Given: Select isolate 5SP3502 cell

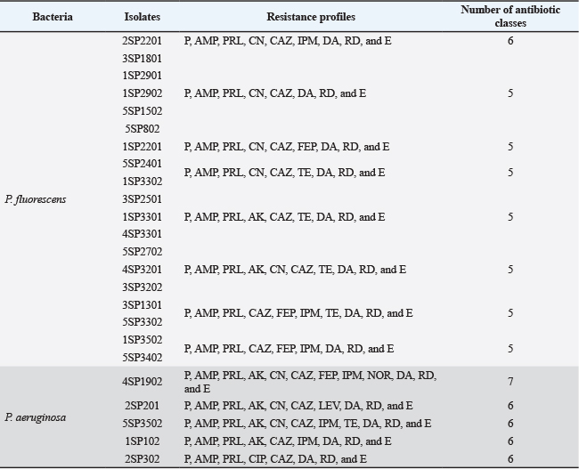Looking at the screenshot, I should pyautogui.click(x=143, y=424).
